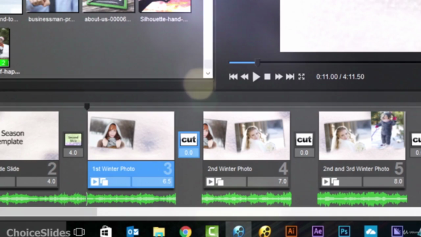Jump to the end of the preview
This screenshot has height=237, width=421.
pos(289,77)
